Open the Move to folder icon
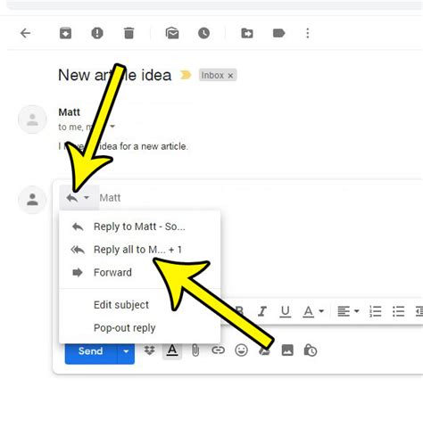Viewport: 423px width, 445px height. coord(247,33)
